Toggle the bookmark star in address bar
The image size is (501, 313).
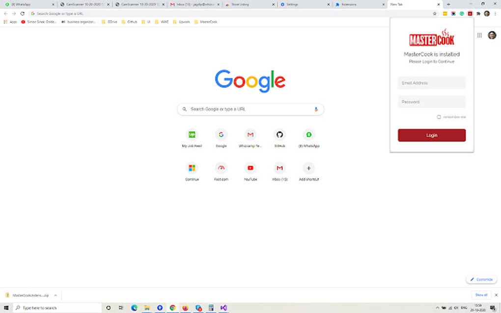click(435, 13)
